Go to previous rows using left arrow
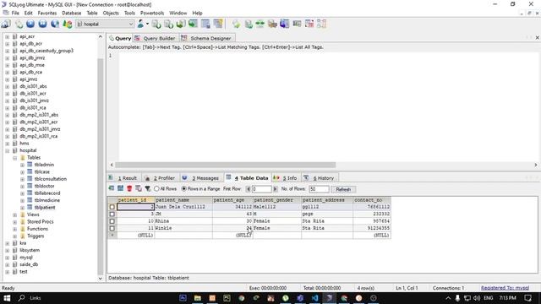The width and height of the screenshot is (541, 304). (248, 189)
